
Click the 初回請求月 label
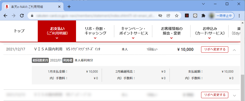[x=41, y=60]
